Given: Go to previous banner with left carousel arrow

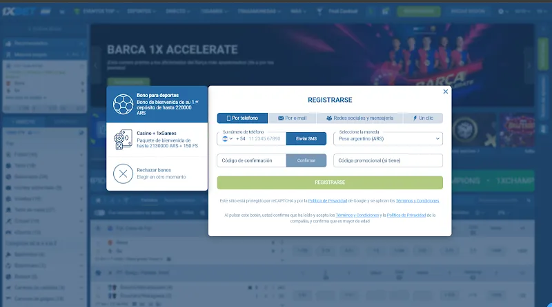Looking at the screenshot, I should [95, 65].
